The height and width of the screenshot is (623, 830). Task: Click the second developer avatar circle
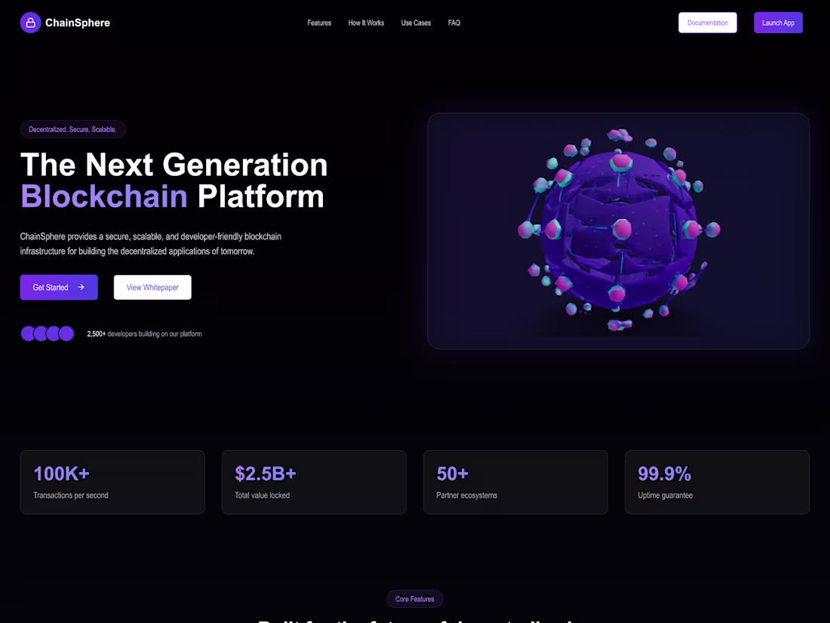coord(40,333)
